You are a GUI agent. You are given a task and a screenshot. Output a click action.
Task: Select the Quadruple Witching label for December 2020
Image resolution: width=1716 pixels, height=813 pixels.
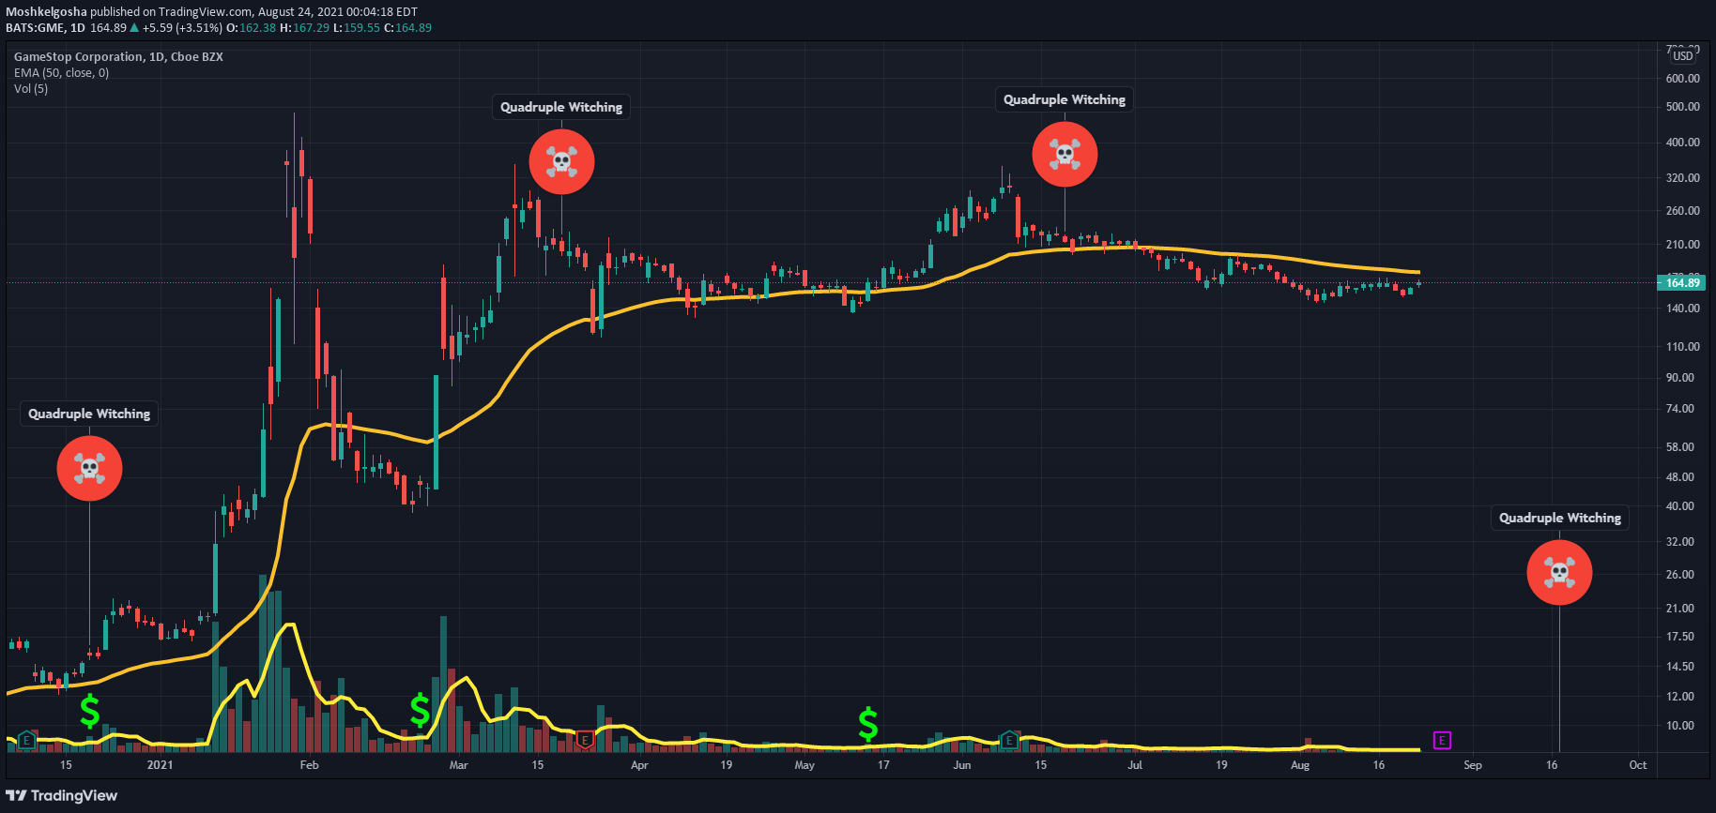click(x=89, y=414)
